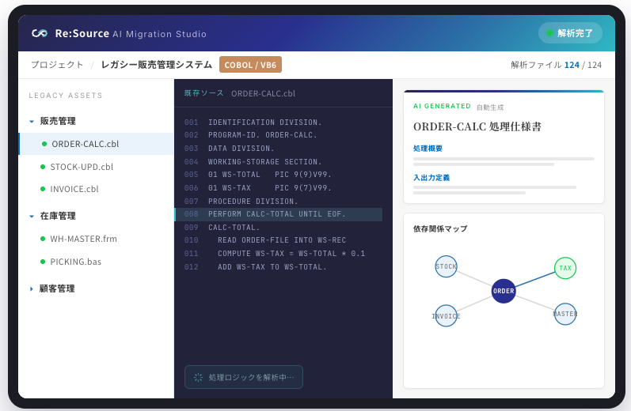The width and height of the screenshot is (631, 411).
Task: Open the プロジェクト breadcrumb link
Action: (x=57, y=65)
